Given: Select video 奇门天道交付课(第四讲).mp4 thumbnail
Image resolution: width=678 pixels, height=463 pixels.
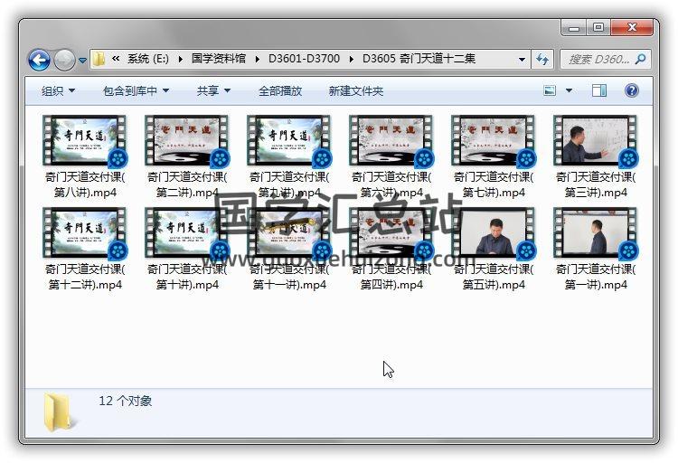Looking at the screenshot, I should 391,233.
